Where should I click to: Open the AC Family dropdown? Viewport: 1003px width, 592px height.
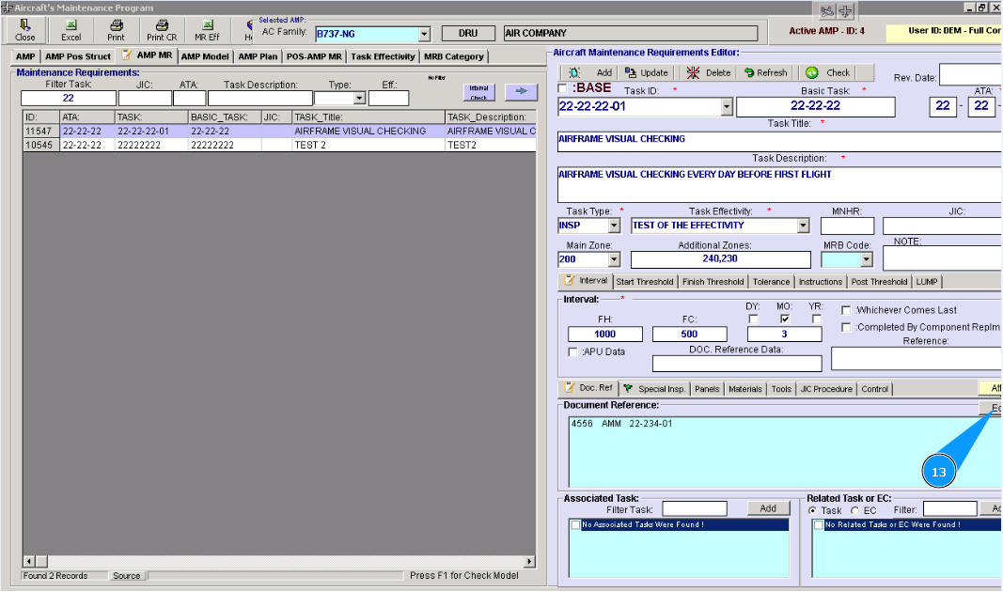point(424,34)
